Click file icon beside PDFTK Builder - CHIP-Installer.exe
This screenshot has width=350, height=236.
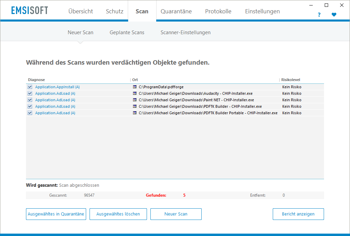135,106
